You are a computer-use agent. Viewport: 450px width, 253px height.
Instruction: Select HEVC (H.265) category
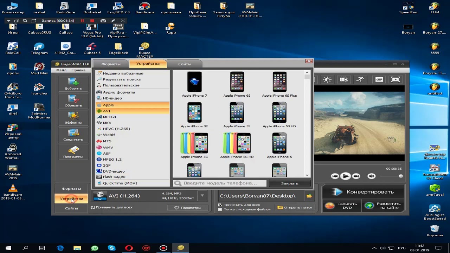tap(132, 129)
